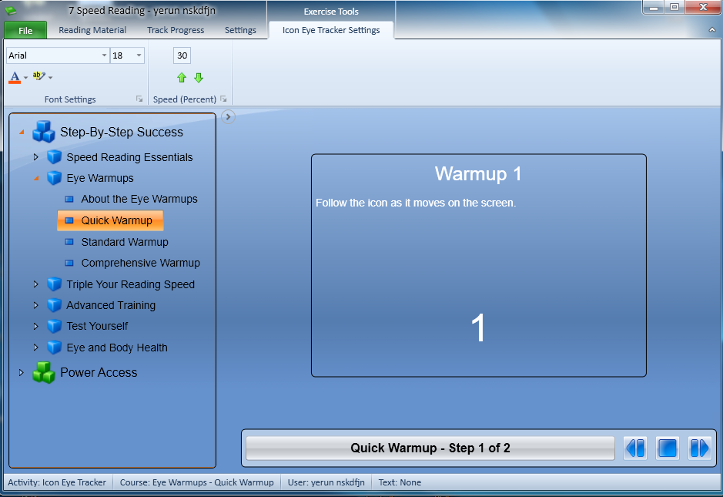This screenshot has width=723, height=497.
Task: Expand Power Access node
Action: (22, 372)
